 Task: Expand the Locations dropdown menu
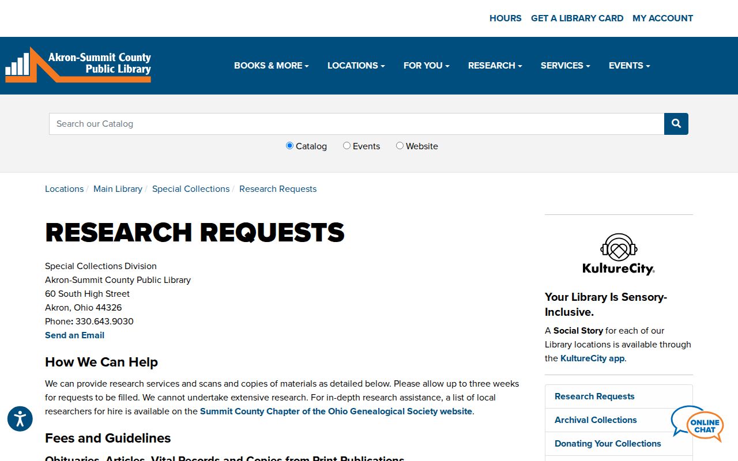(356, 66)
